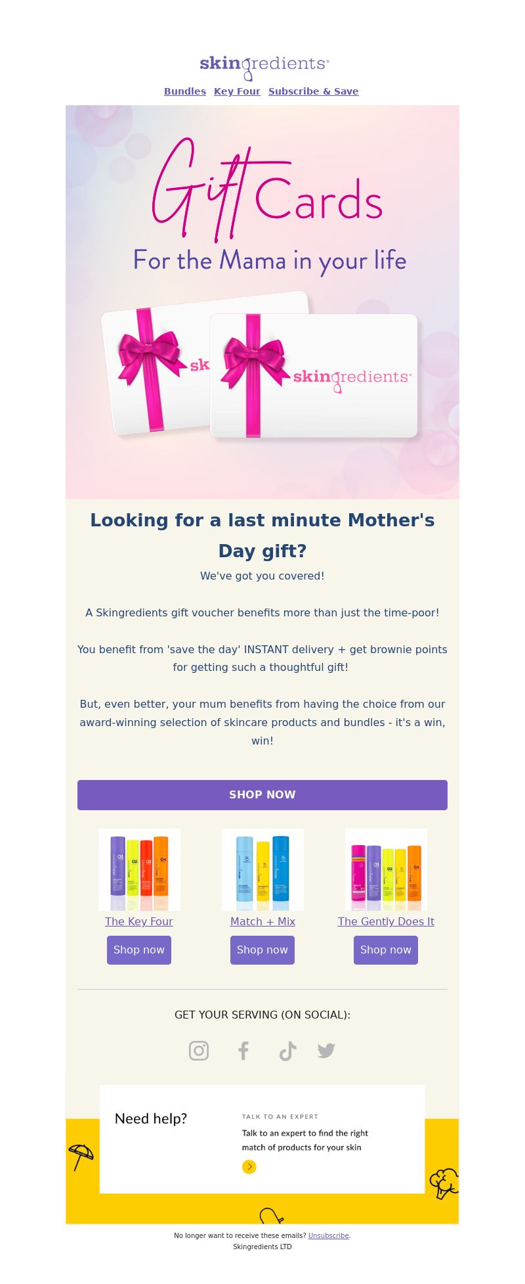Open the Twitter bird icon

point(326,1051)
